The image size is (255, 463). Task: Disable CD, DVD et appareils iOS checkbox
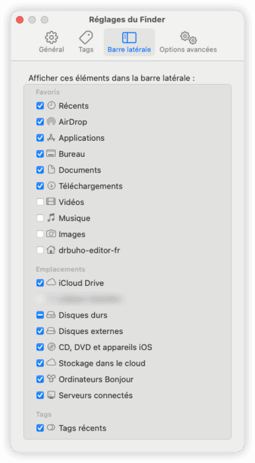[x=40, y=347]
